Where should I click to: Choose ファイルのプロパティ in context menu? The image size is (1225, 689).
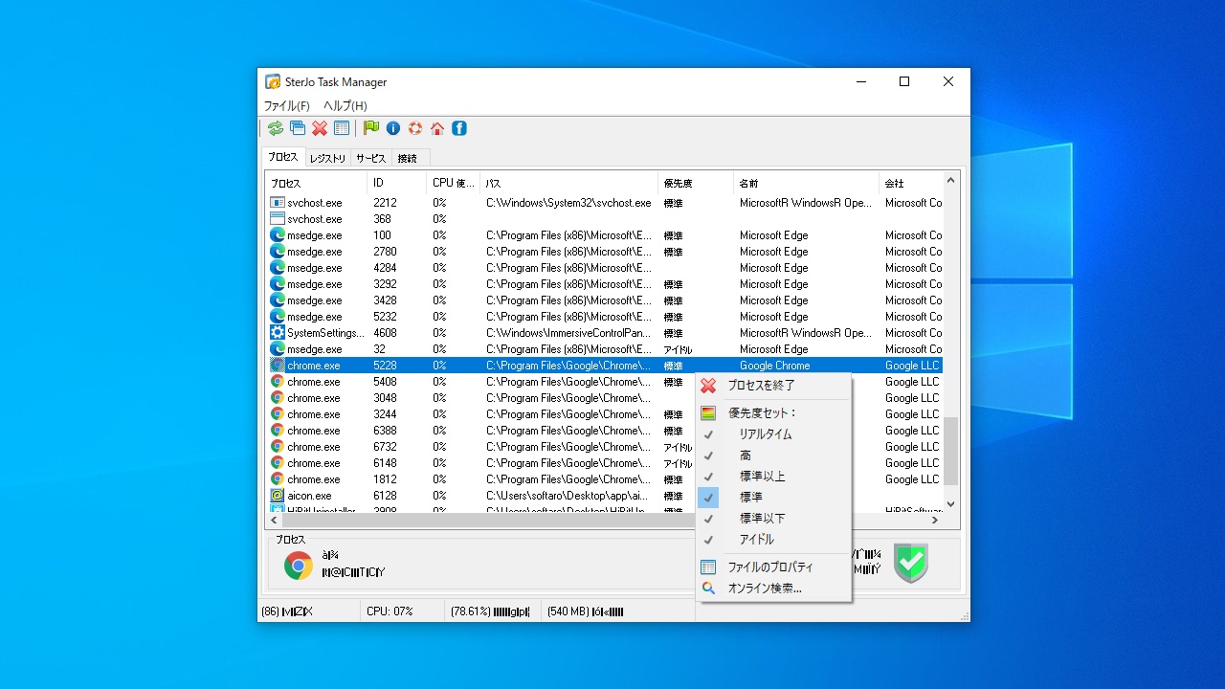(x=773, y=567)
